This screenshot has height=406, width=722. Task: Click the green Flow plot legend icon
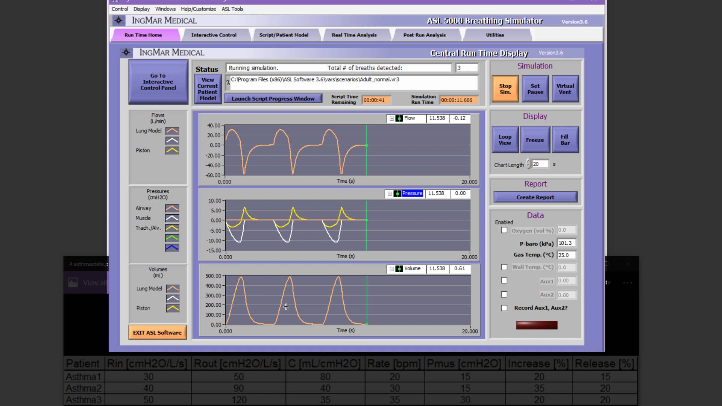(399, 118)
